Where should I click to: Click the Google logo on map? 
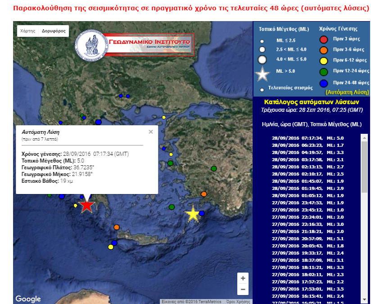(x=28, y=299)
